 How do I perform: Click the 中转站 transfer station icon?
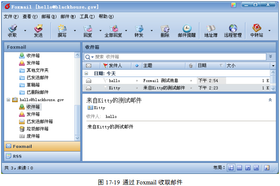point(256,30)
